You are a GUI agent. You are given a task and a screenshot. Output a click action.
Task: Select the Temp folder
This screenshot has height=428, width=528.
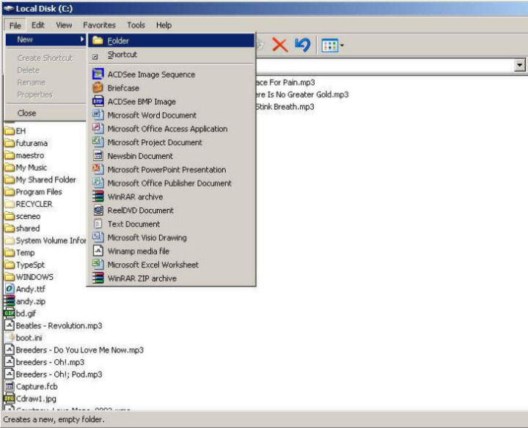20,252
